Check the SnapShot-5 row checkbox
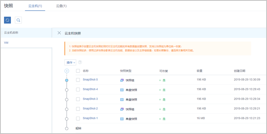This screenshot has width=267, height=134. 78,80
